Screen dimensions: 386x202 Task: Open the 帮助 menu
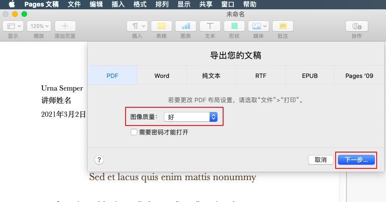pos(250,4)
